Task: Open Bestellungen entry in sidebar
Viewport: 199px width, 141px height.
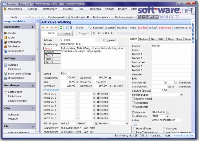Action: click(x=15, y=92)
